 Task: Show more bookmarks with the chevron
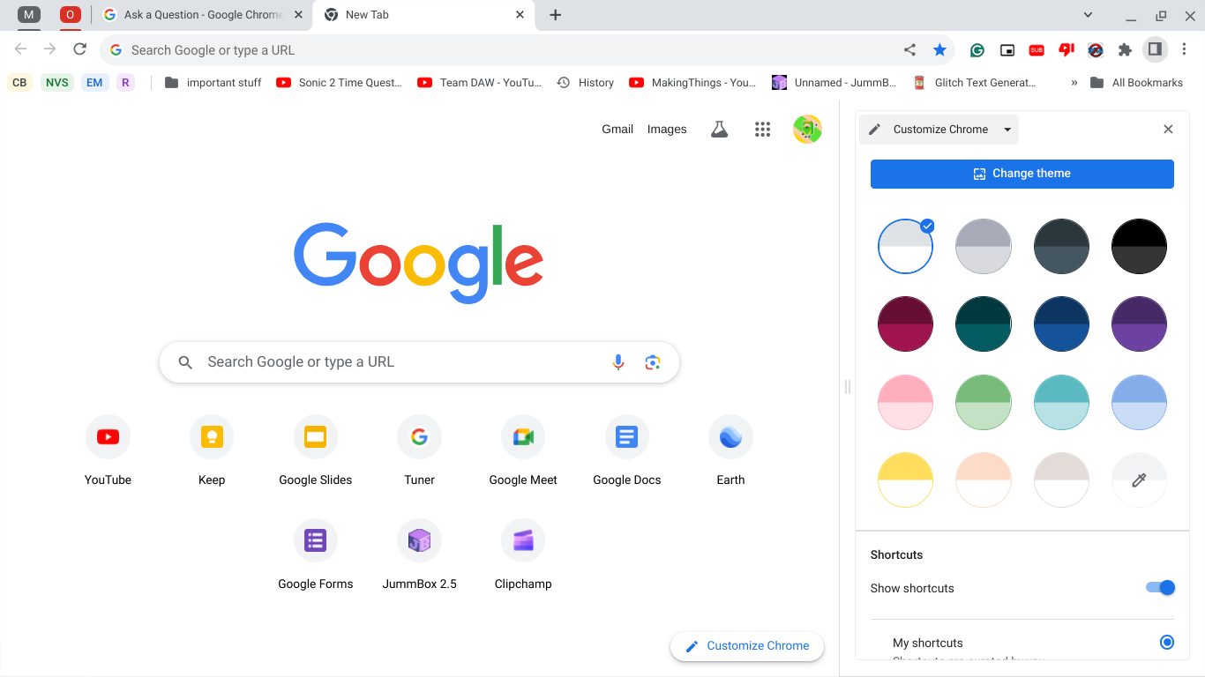[x=1074, y=83]
